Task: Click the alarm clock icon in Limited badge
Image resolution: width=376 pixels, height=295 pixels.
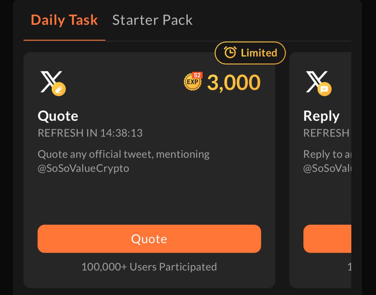Action: 230,53
